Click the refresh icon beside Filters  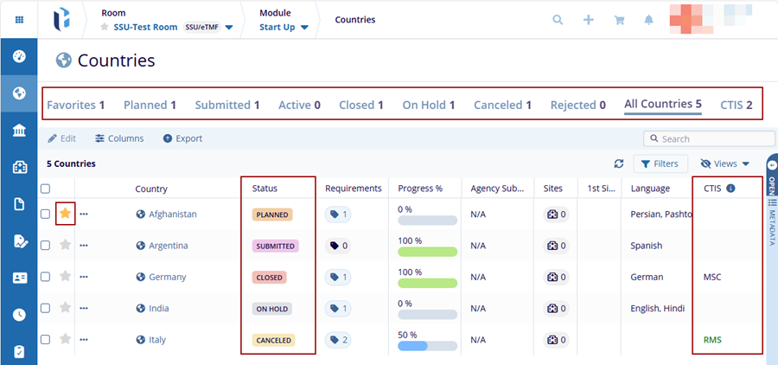(x=619, y=163)
